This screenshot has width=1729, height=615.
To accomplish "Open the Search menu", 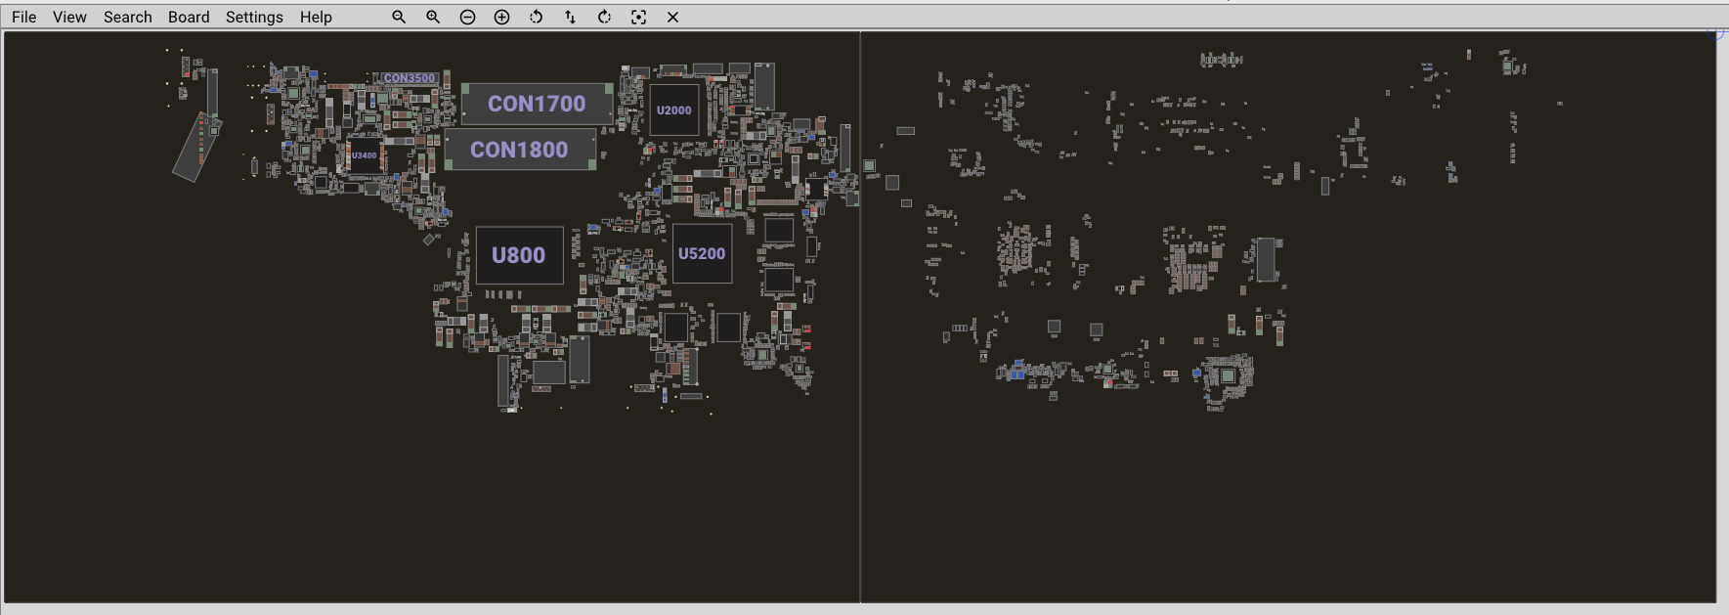I will point(128,17).
